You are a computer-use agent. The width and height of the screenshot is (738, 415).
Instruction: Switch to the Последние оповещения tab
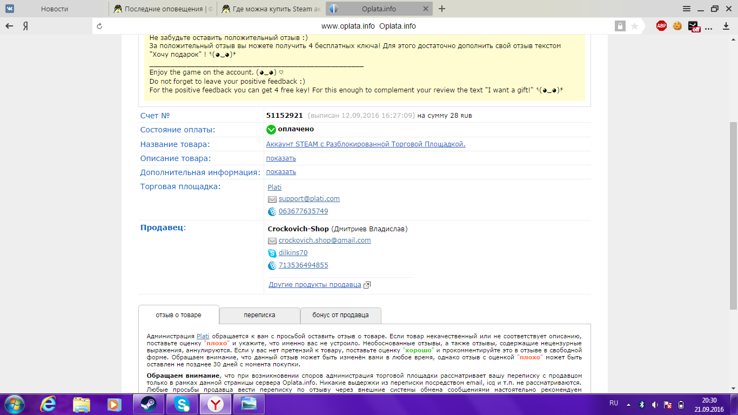point(163,9)
